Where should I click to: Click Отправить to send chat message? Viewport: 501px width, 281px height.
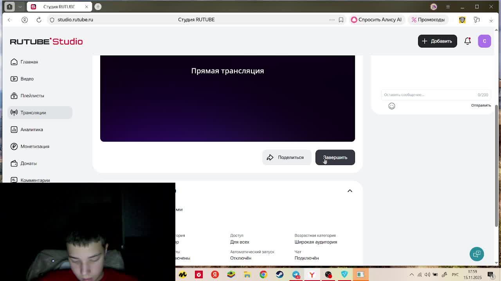481,105
